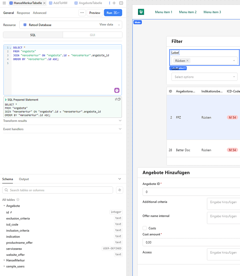The image size is (240, 276).
Task: Copy the SQL prepared statement
Action: tap(119, 99)
